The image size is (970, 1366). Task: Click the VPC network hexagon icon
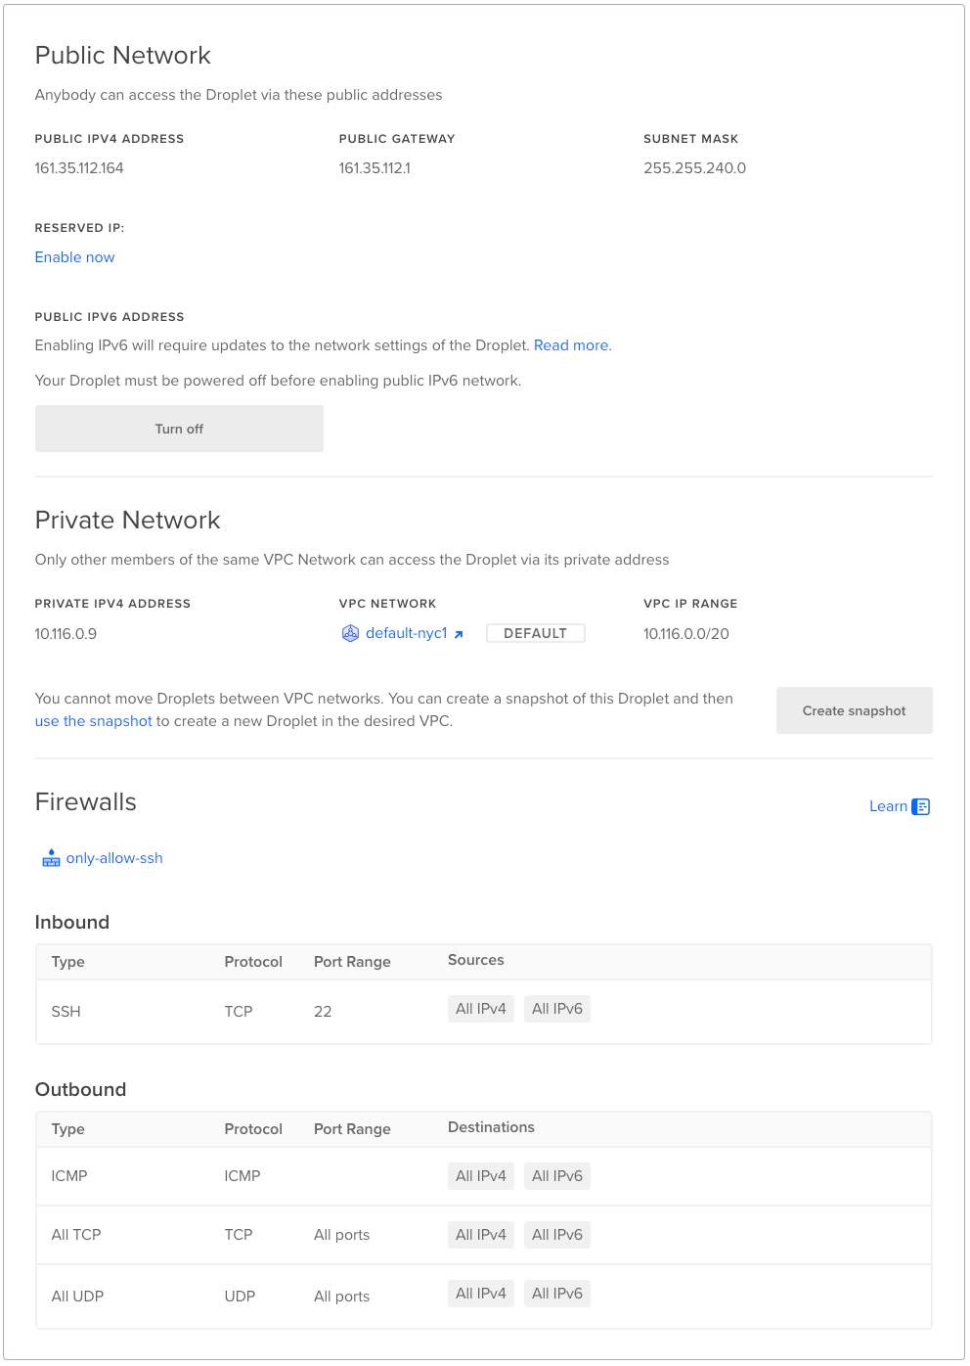click(350, 633)
